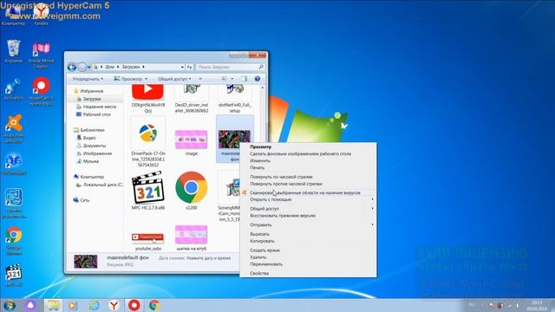Open the 'Общий доступ' dropdown in Explorer toolbar
This screenshot has width=555, height=312.
174,79
